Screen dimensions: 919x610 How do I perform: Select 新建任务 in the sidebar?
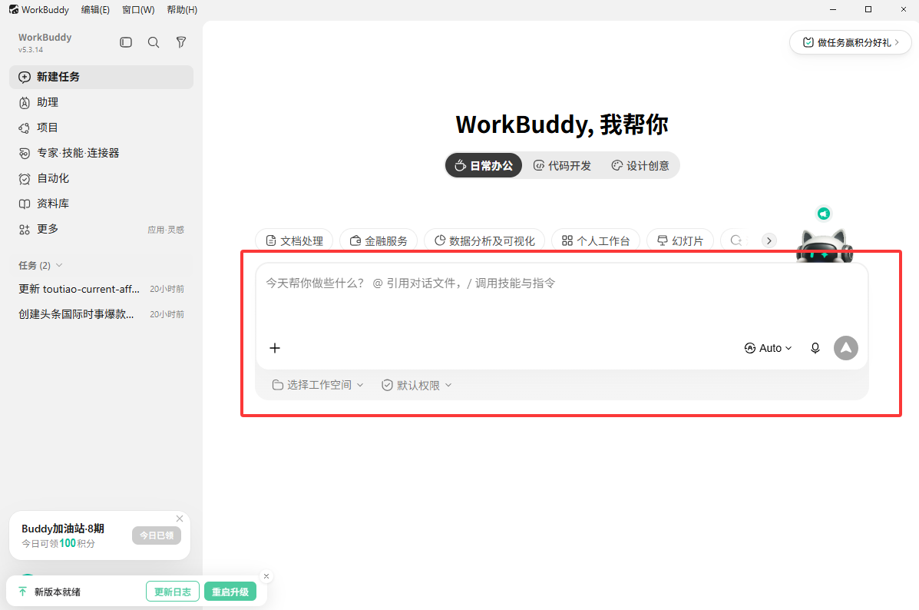pyautogui.click(x=101, y=77)
